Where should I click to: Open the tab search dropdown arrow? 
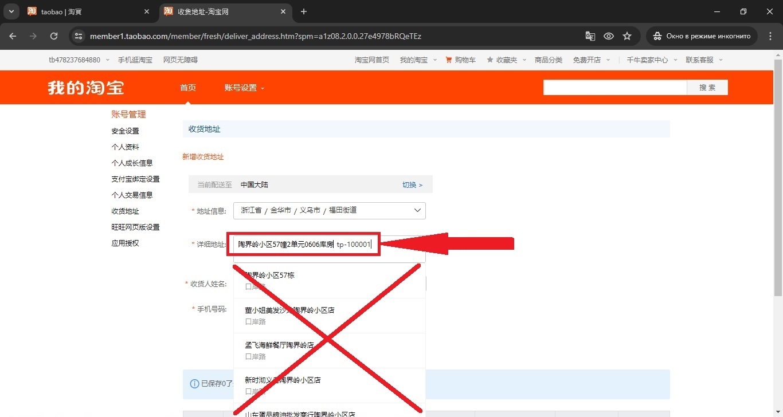pos(11,11)
